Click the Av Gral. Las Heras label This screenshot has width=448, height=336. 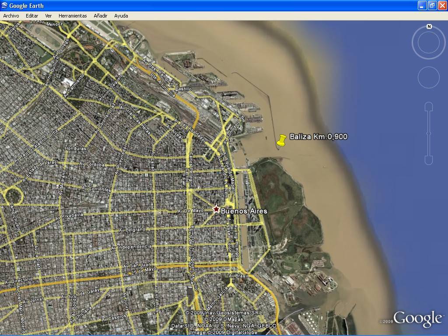click(x=135, y=120)
